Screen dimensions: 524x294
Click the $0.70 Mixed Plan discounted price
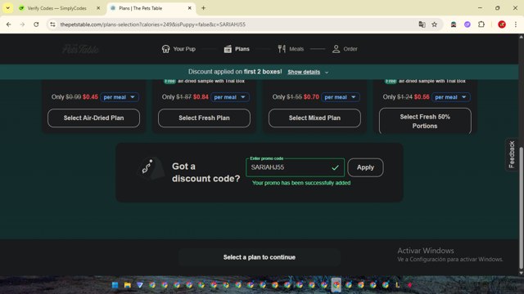(x=311, y=97)
